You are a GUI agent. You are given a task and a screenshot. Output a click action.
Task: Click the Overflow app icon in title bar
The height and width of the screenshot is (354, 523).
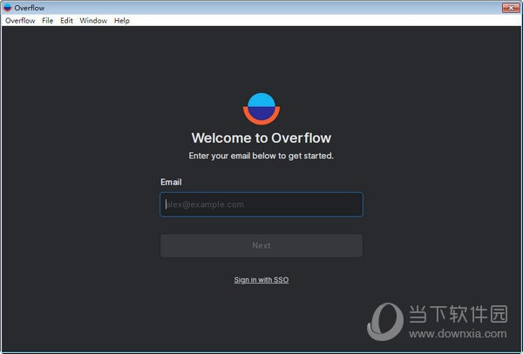point(8,8)
